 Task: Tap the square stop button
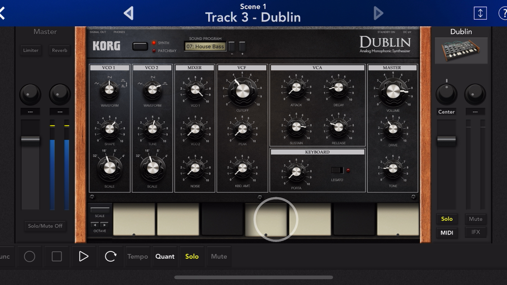coord(57,256)
